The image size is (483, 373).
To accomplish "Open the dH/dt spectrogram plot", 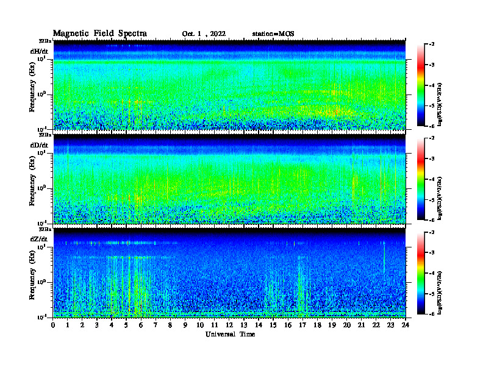I will pyautogui.click(x=229, y=85).
